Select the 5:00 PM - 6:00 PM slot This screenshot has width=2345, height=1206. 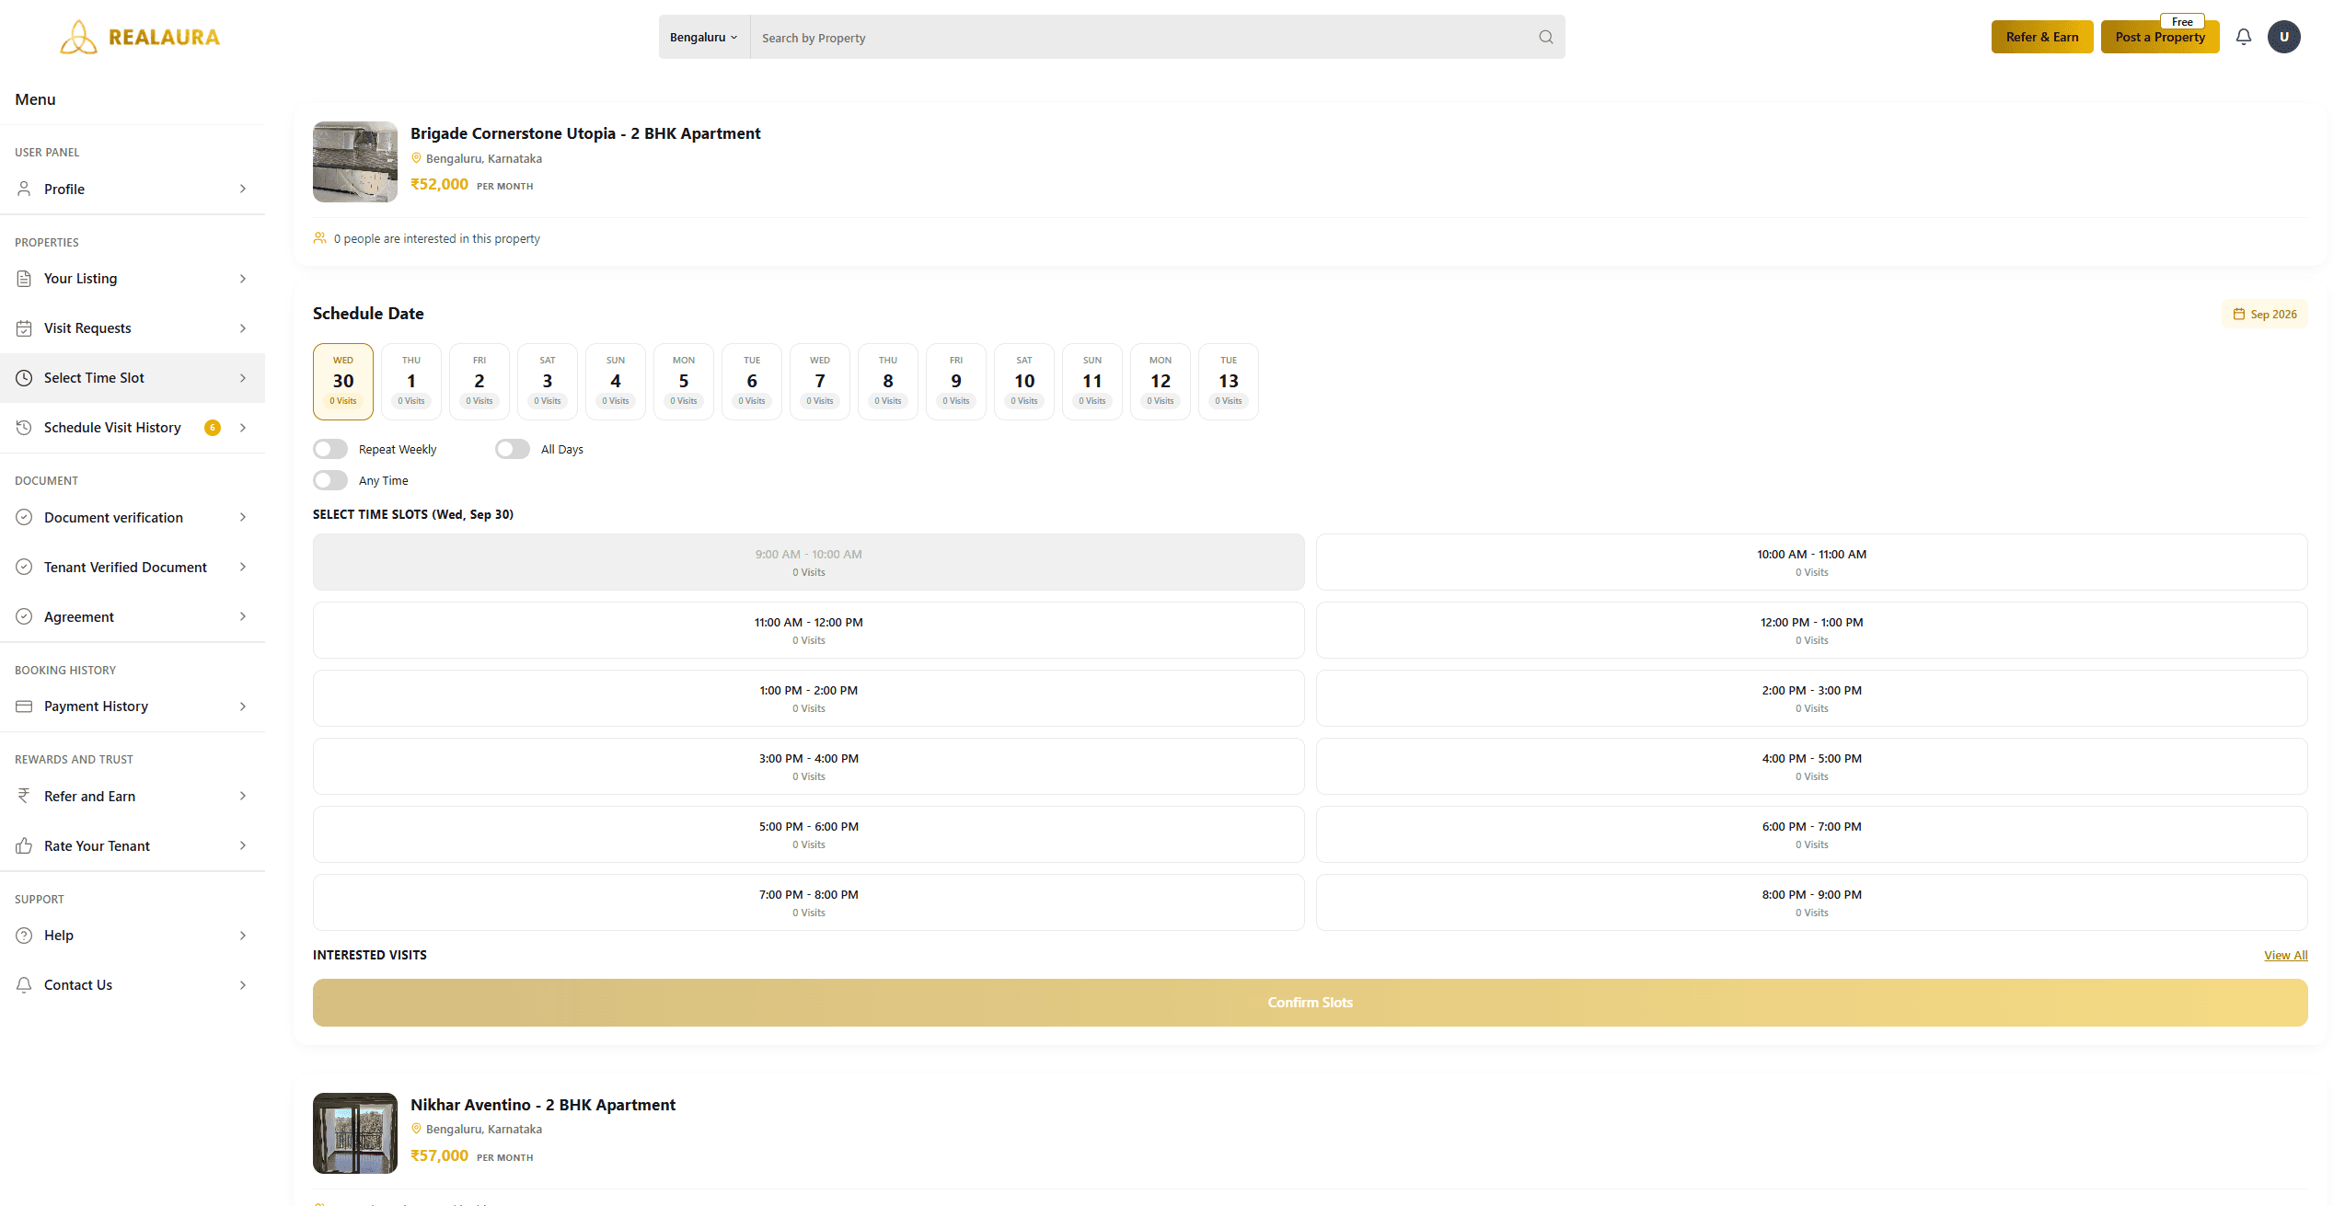808,834
